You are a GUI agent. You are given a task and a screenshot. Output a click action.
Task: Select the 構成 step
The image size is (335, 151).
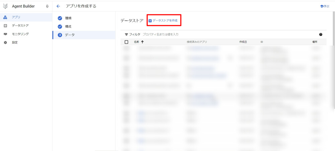tap(84, 27)
